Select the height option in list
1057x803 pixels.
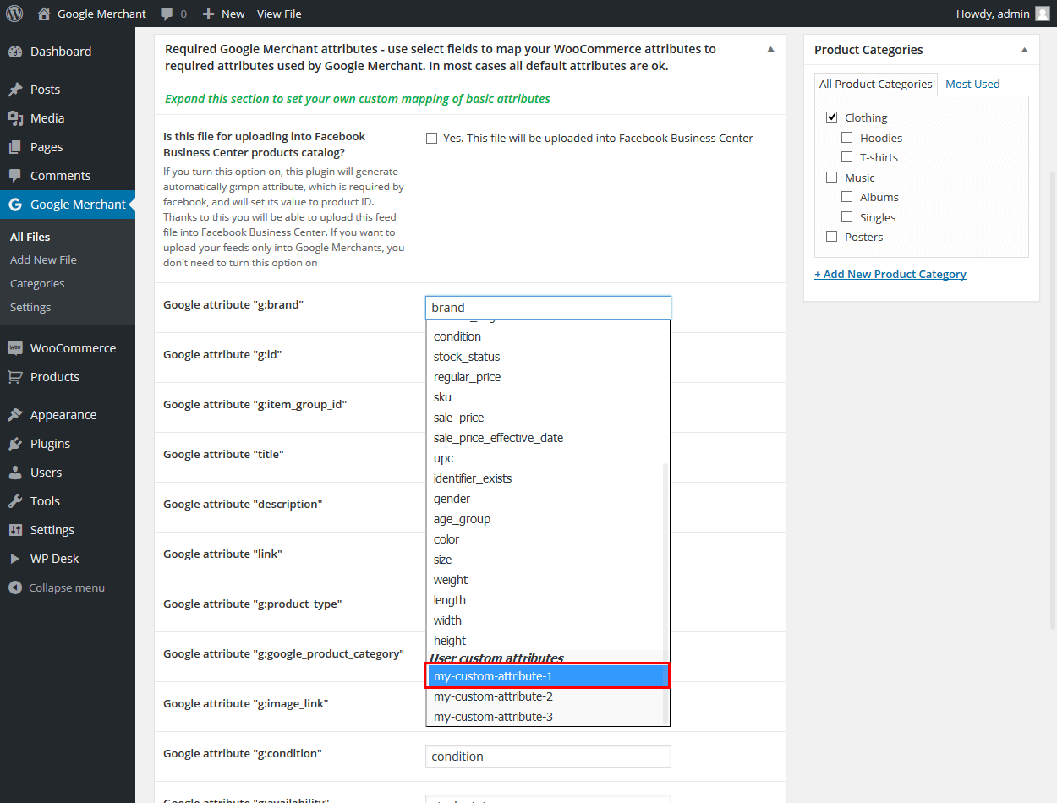[x=548, y=641]
